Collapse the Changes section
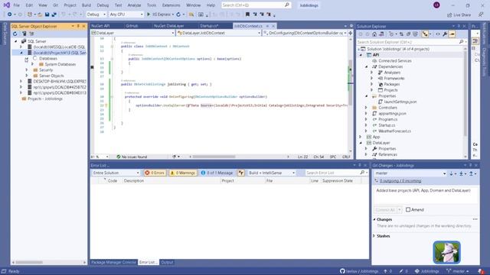 374,219
